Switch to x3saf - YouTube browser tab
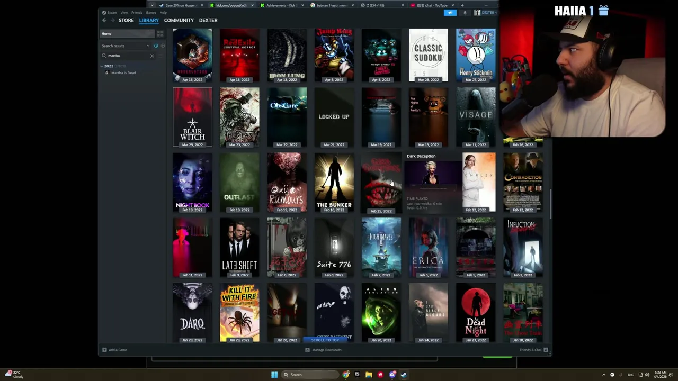678x381 pixels. point(432,5)
